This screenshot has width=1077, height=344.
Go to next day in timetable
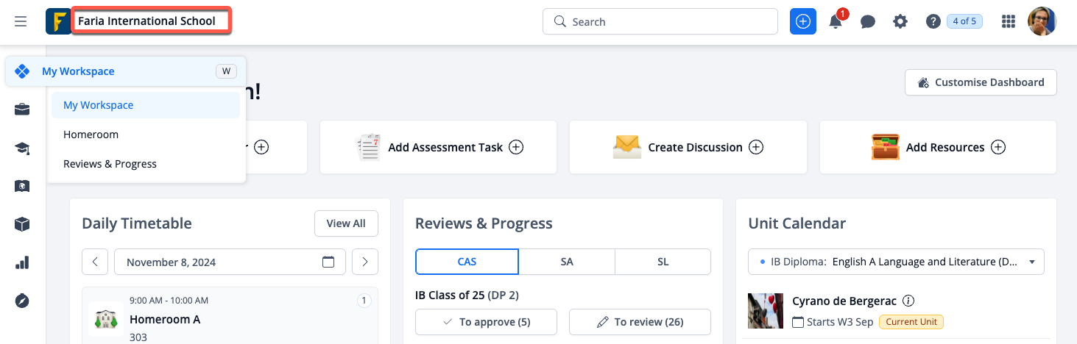pos(365,262)
